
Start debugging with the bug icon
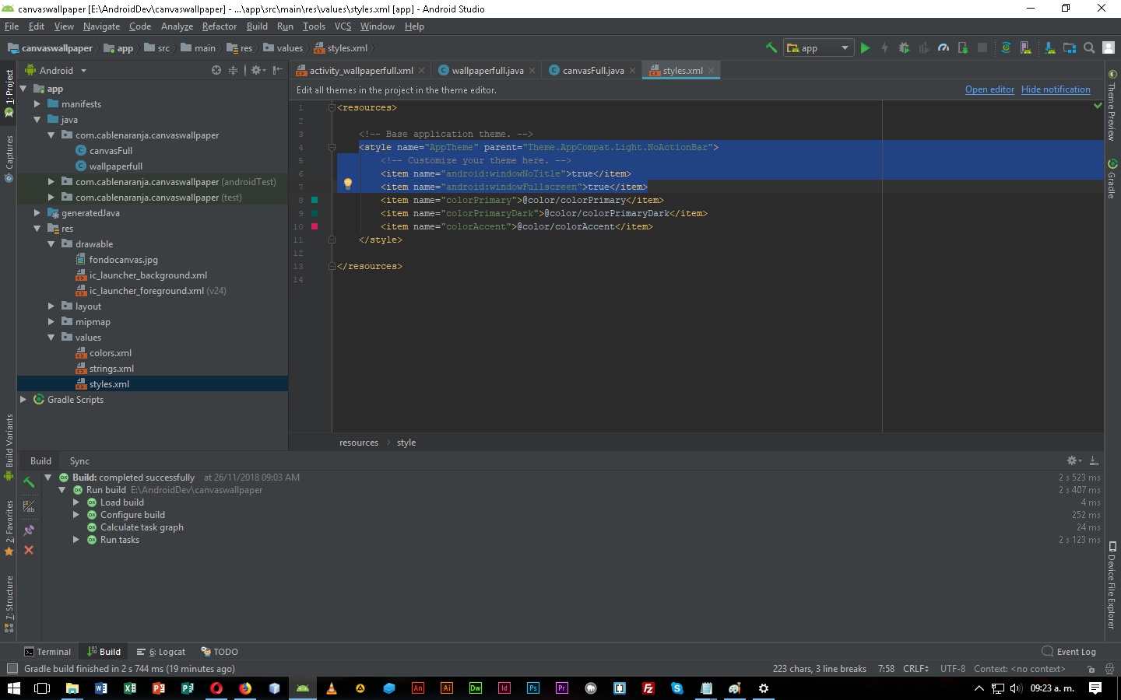904,47
